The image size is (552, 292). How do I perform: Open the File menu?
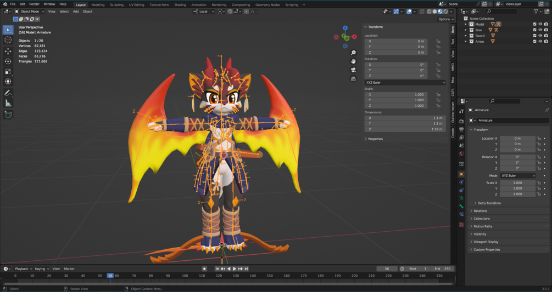click(x=13, y=4)
